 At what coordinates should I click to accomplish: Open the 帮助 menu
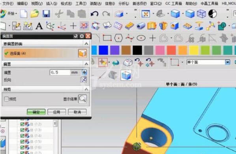(x=191, y=3)
